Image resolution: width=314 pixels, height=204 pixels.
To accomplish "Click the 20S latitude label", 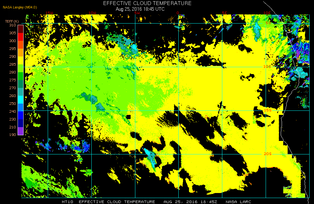I will coord(268,154).
